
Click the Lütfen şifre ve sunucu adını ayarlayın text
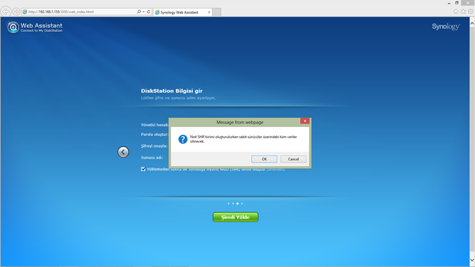(178, 98)
